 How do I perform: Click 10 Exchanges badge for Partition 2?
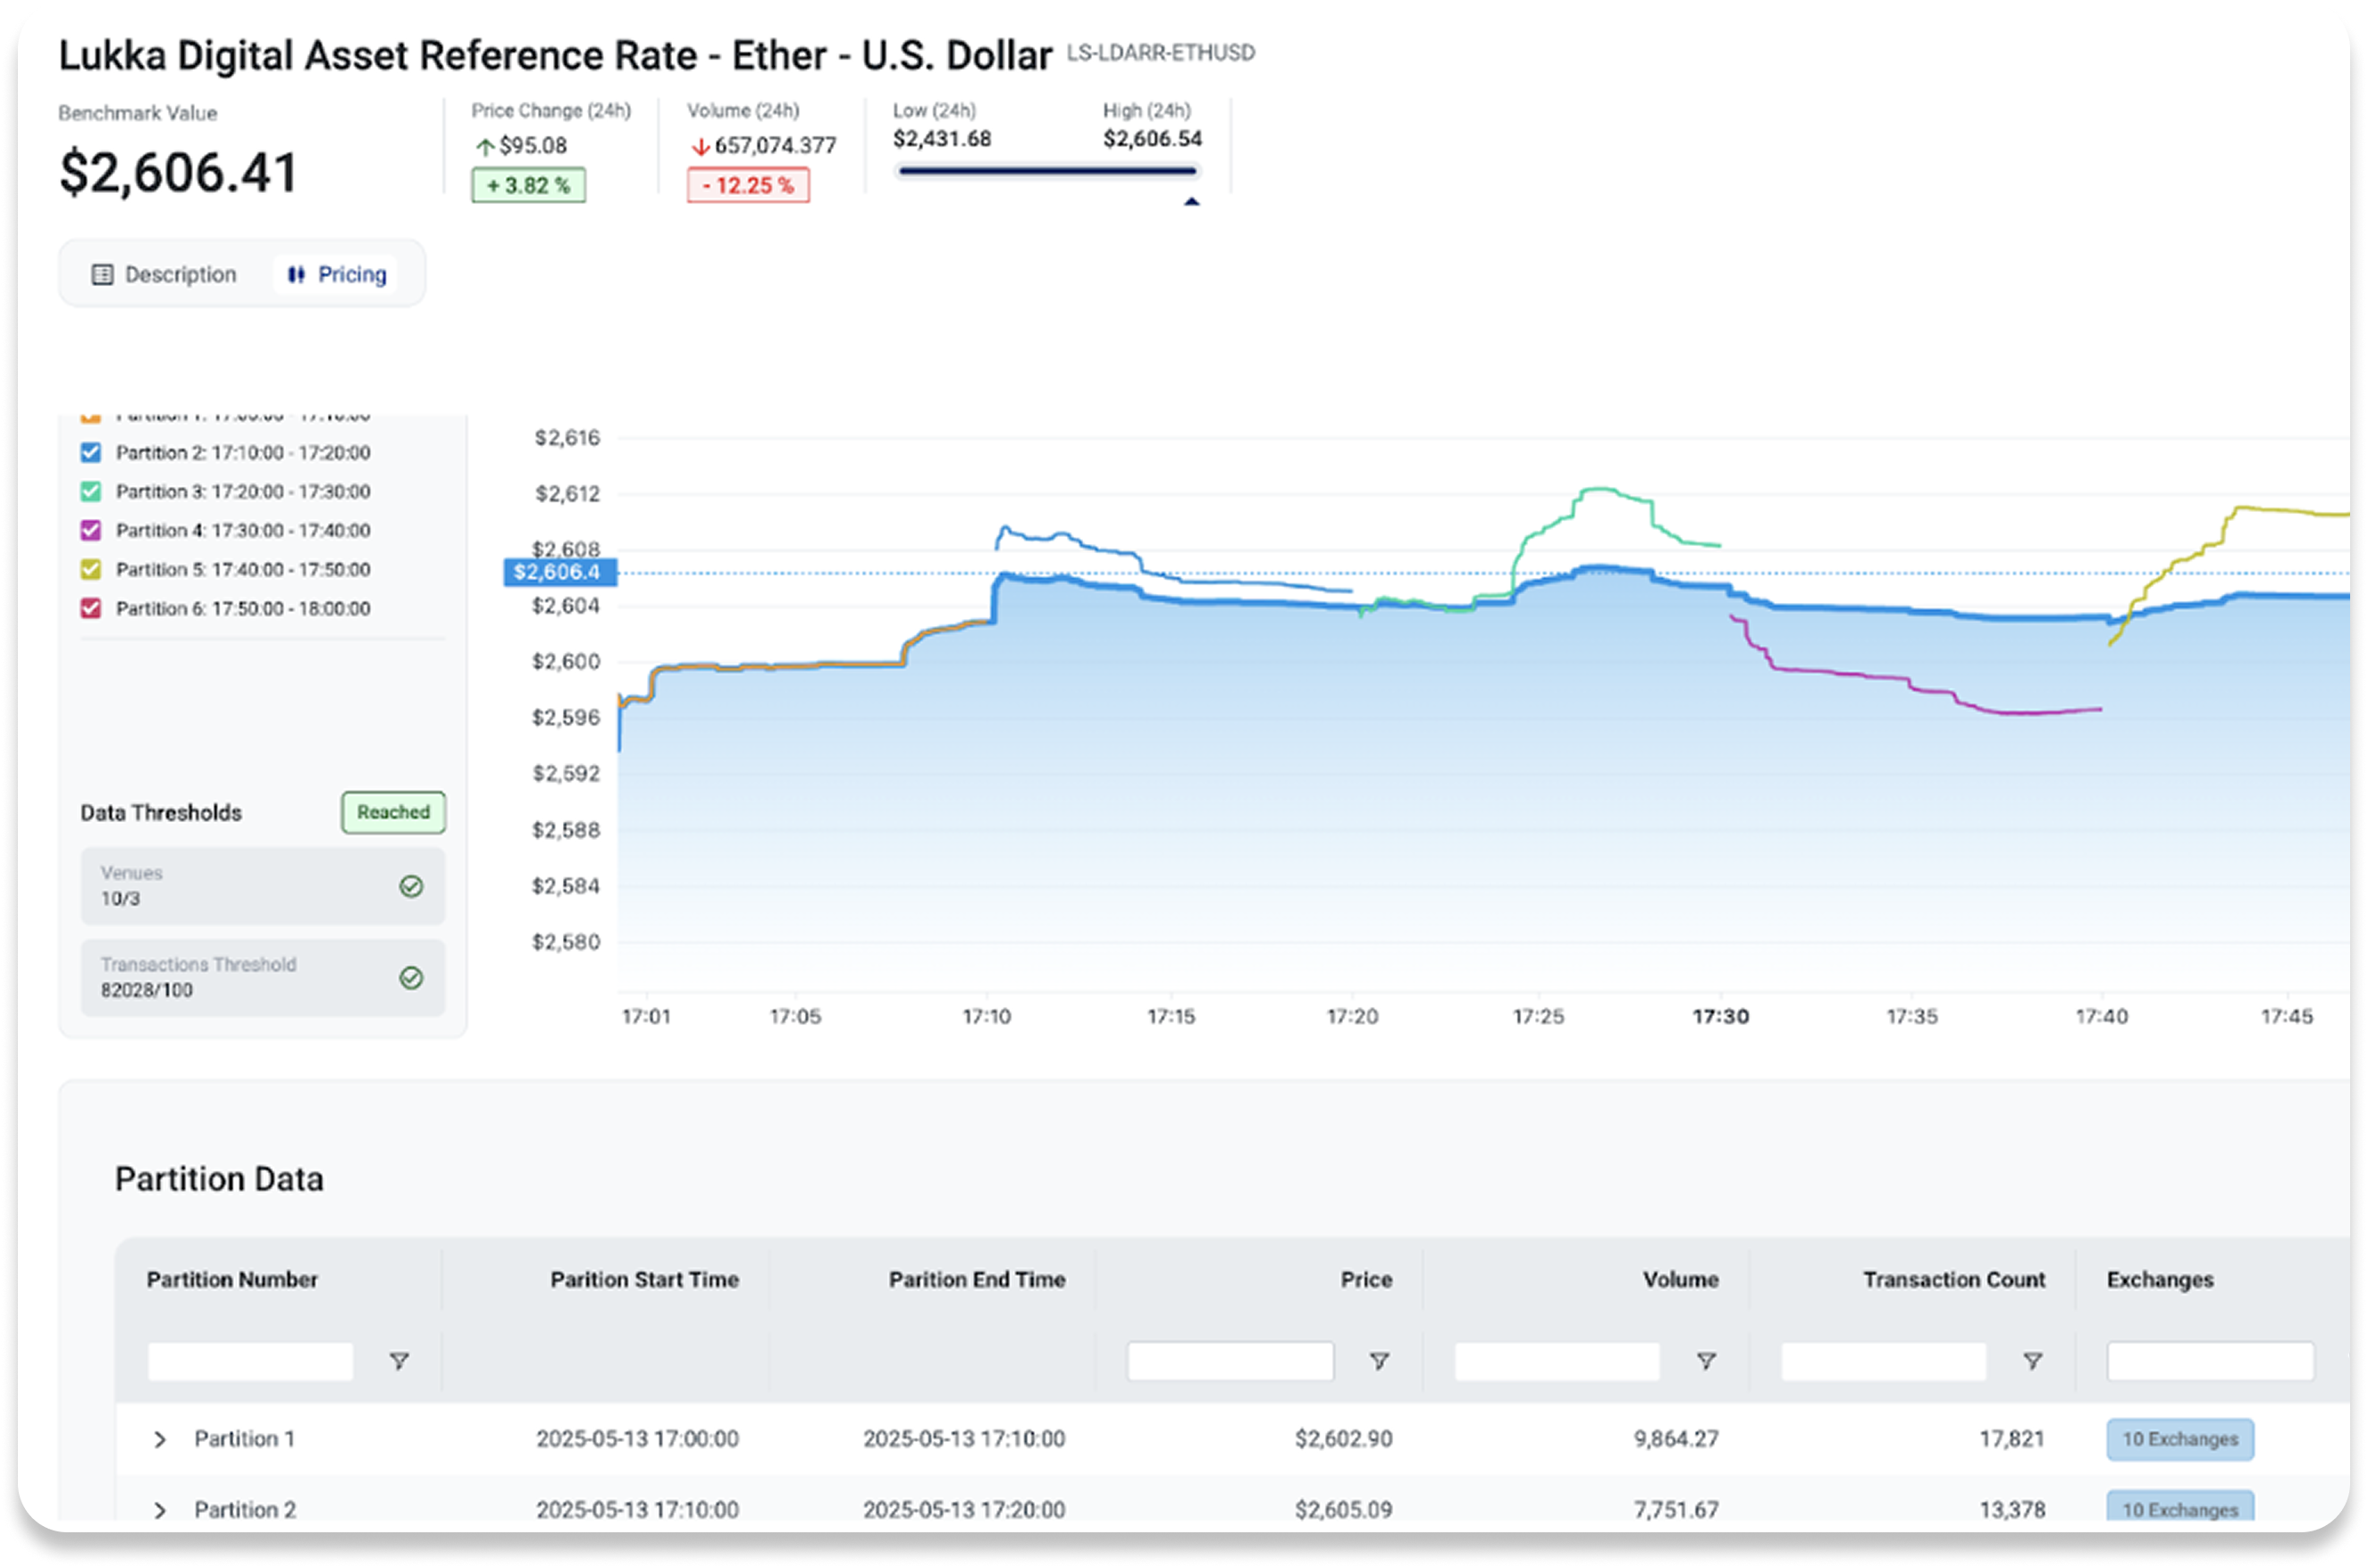(2180, 1508)
